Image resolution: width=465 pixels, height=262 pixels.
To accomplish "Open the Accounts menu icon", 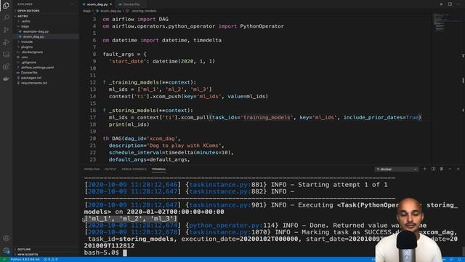I will tap(6, 238).
